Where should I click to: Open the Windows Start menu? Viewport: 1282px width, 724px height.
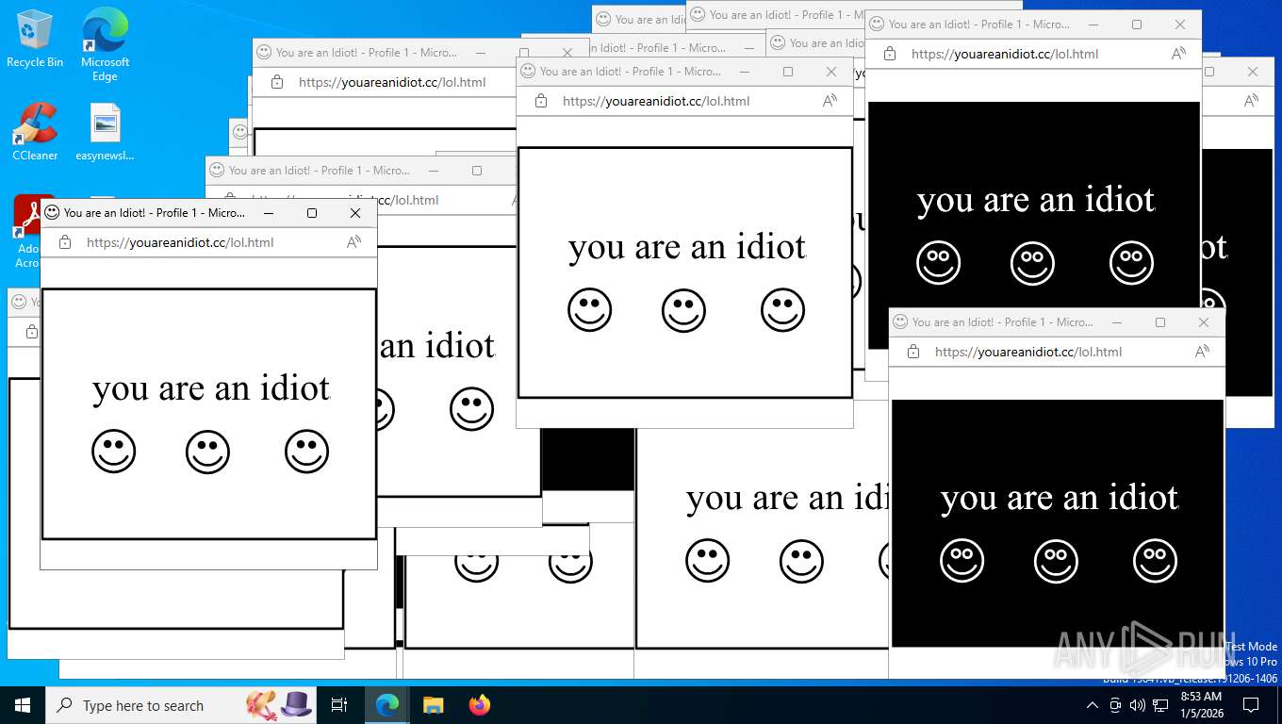(x=23, y=705)
